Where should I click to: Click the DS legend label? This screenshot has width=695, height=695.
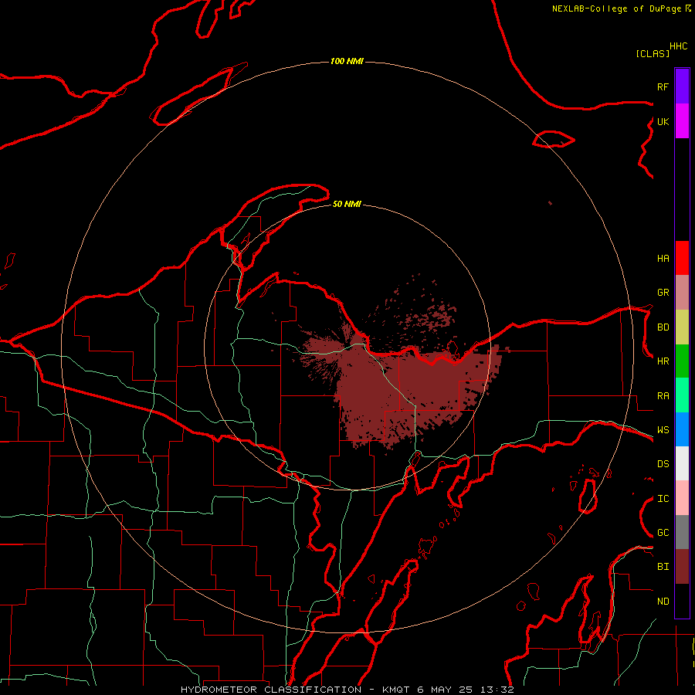click(663, 464)
